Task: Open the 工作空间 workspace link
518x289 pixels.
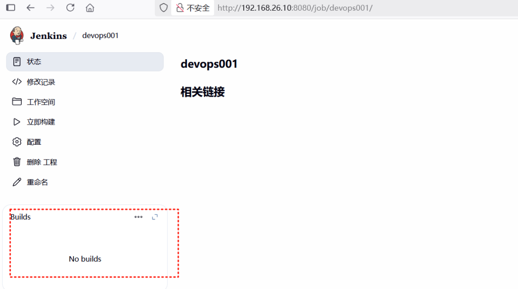Action: [41, 102]
